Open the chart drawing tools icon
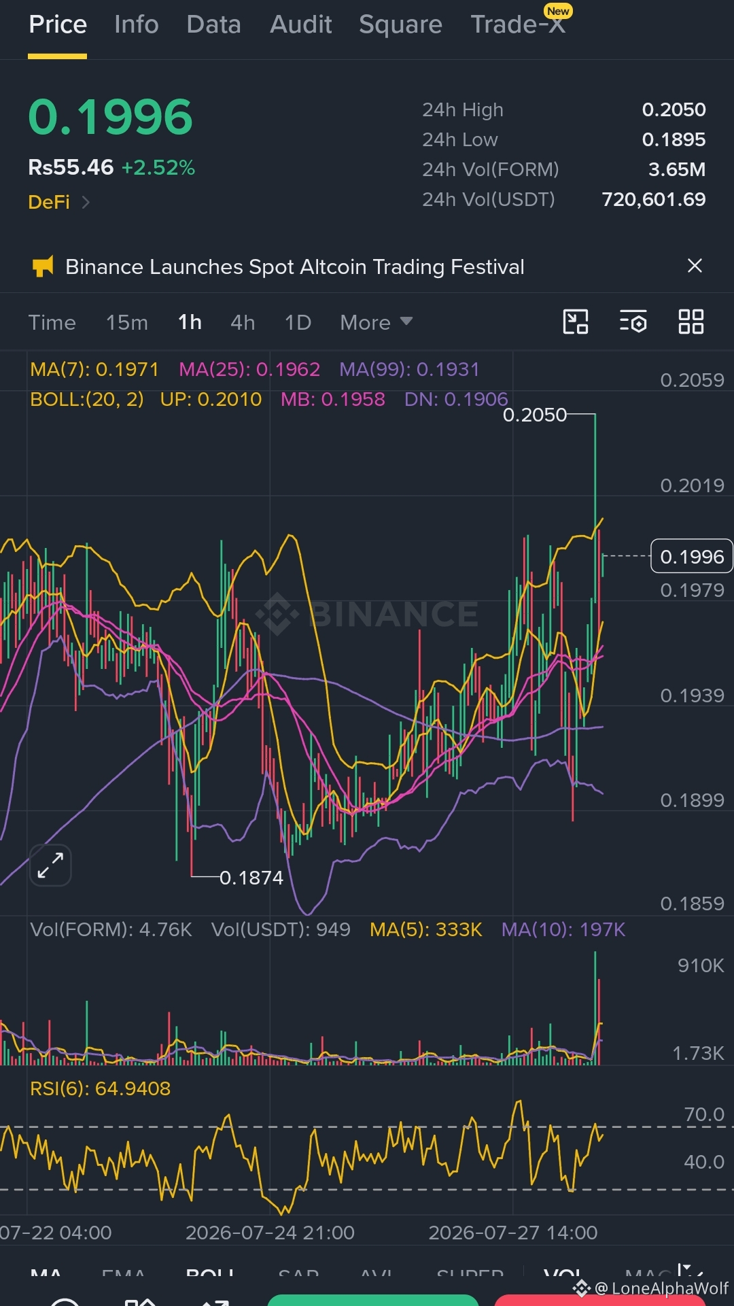The width and height of the screenshot is (734, 1306). 576,322
